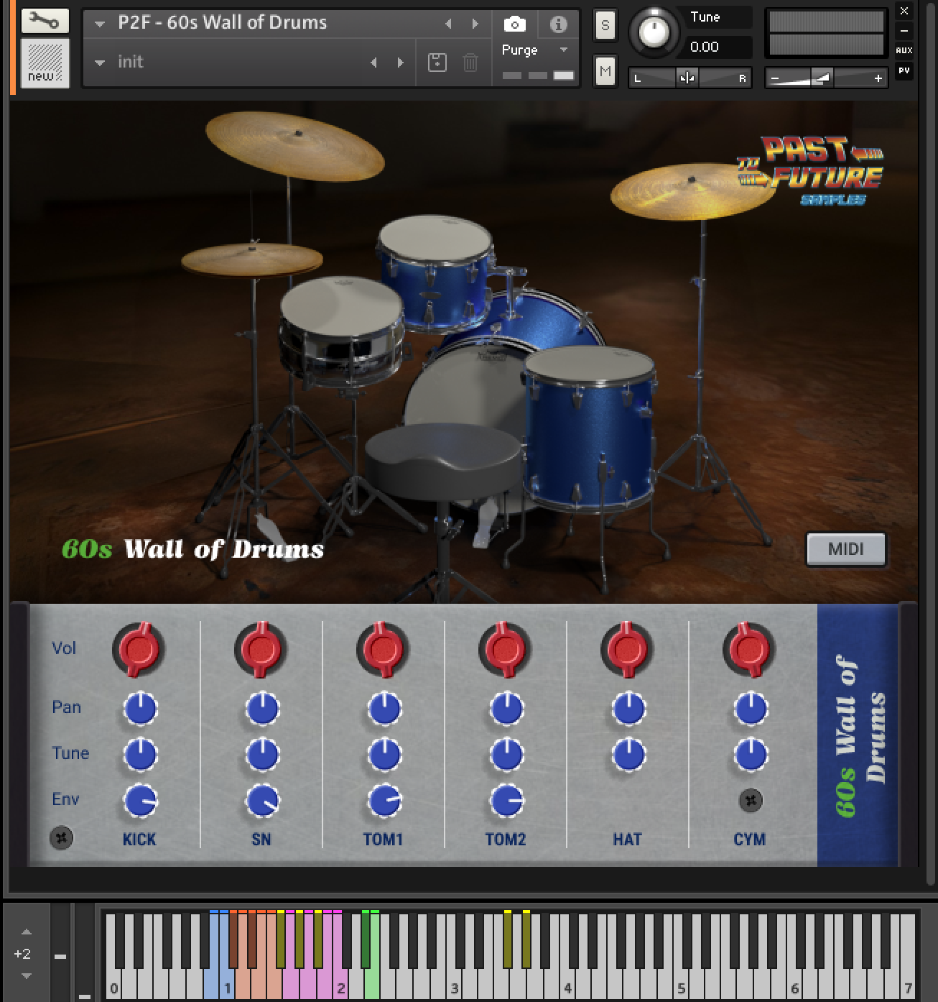Go to the next snapshot after 'init'
Screen dimensions: 938x1002
(401, 63)
